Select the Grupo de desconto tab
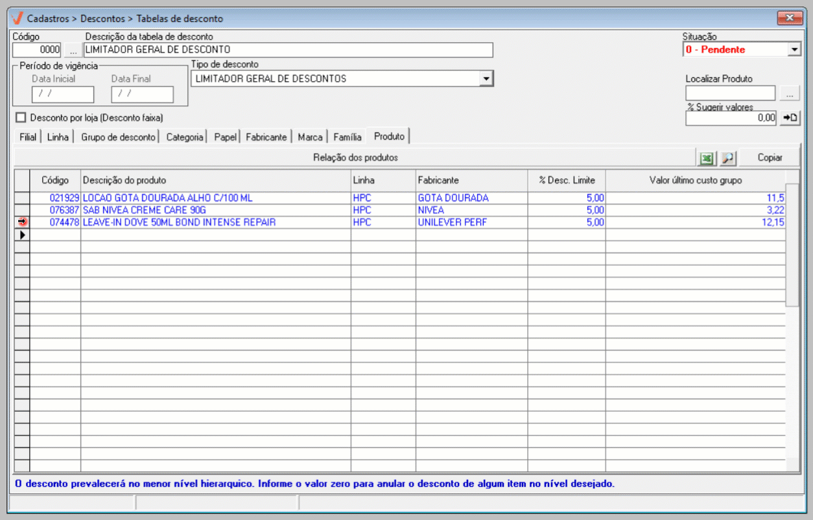Image resolution: width=813 pixels, height=520 pixels. point(118,137)
